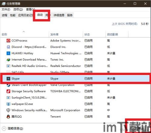151x133 pixels.
Task: Click publisher TOSHIBA ELECTRONI...
Action: tap(65, 91)
